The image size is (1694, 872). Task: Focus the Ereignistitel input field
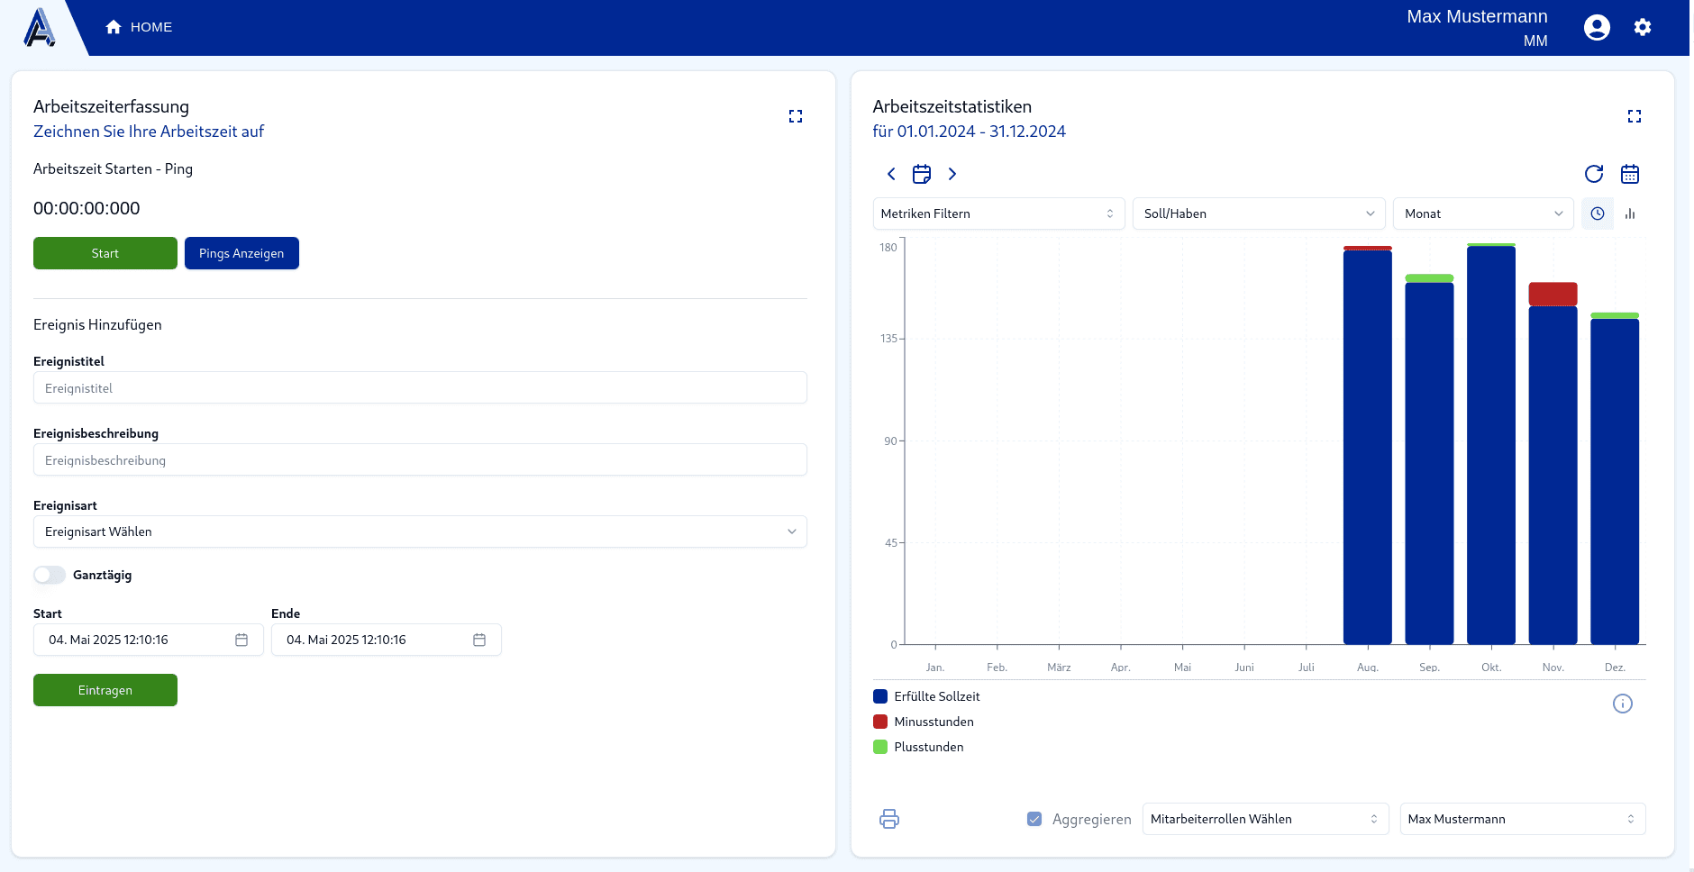click(420, 387)
